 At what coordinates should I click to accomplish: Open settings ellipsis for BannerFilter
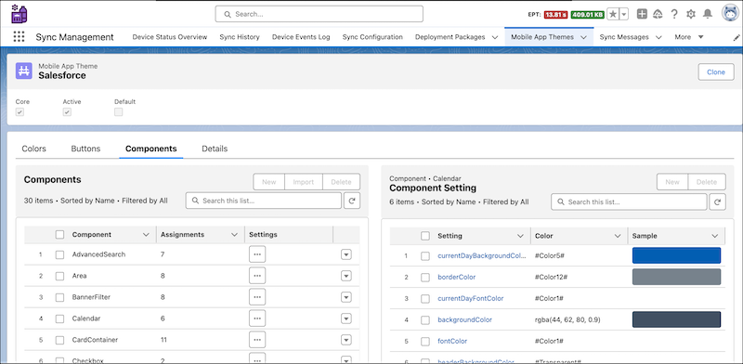(x=257, y=297)
